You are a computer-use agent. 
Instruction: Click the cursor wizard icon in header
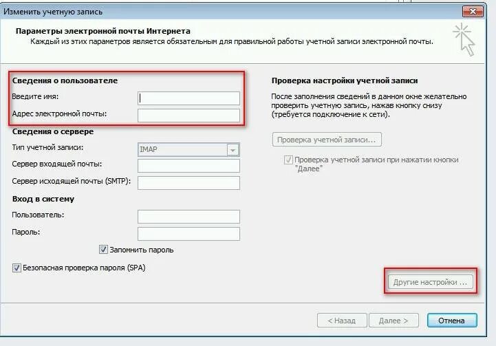tap(464, 39)
